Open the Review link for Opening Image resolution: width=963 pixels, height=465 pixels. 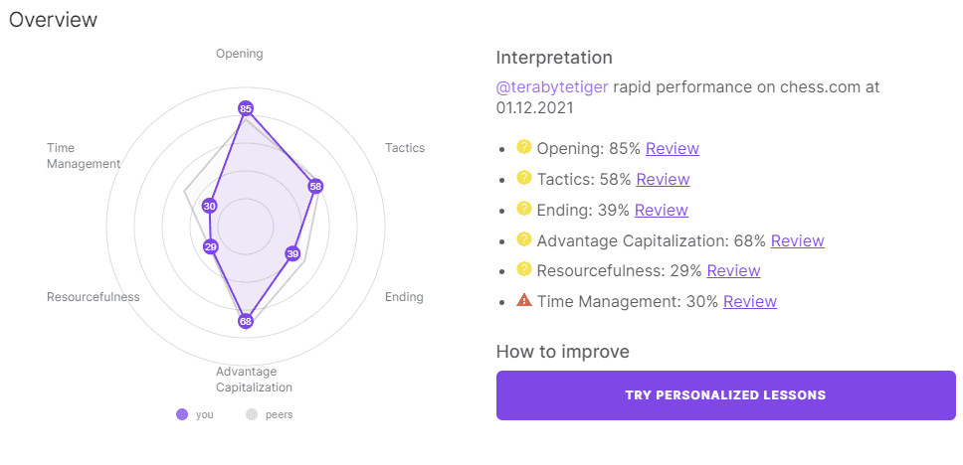pyautogui.click(x=672, y=148)
